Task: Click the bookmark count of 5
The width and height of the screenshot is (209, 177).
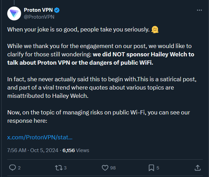Action: [158, 168]
